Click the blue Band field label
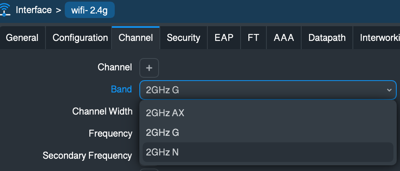Image resolution: width=400 pixels, height=171 pixels. [x=121, y=89]
